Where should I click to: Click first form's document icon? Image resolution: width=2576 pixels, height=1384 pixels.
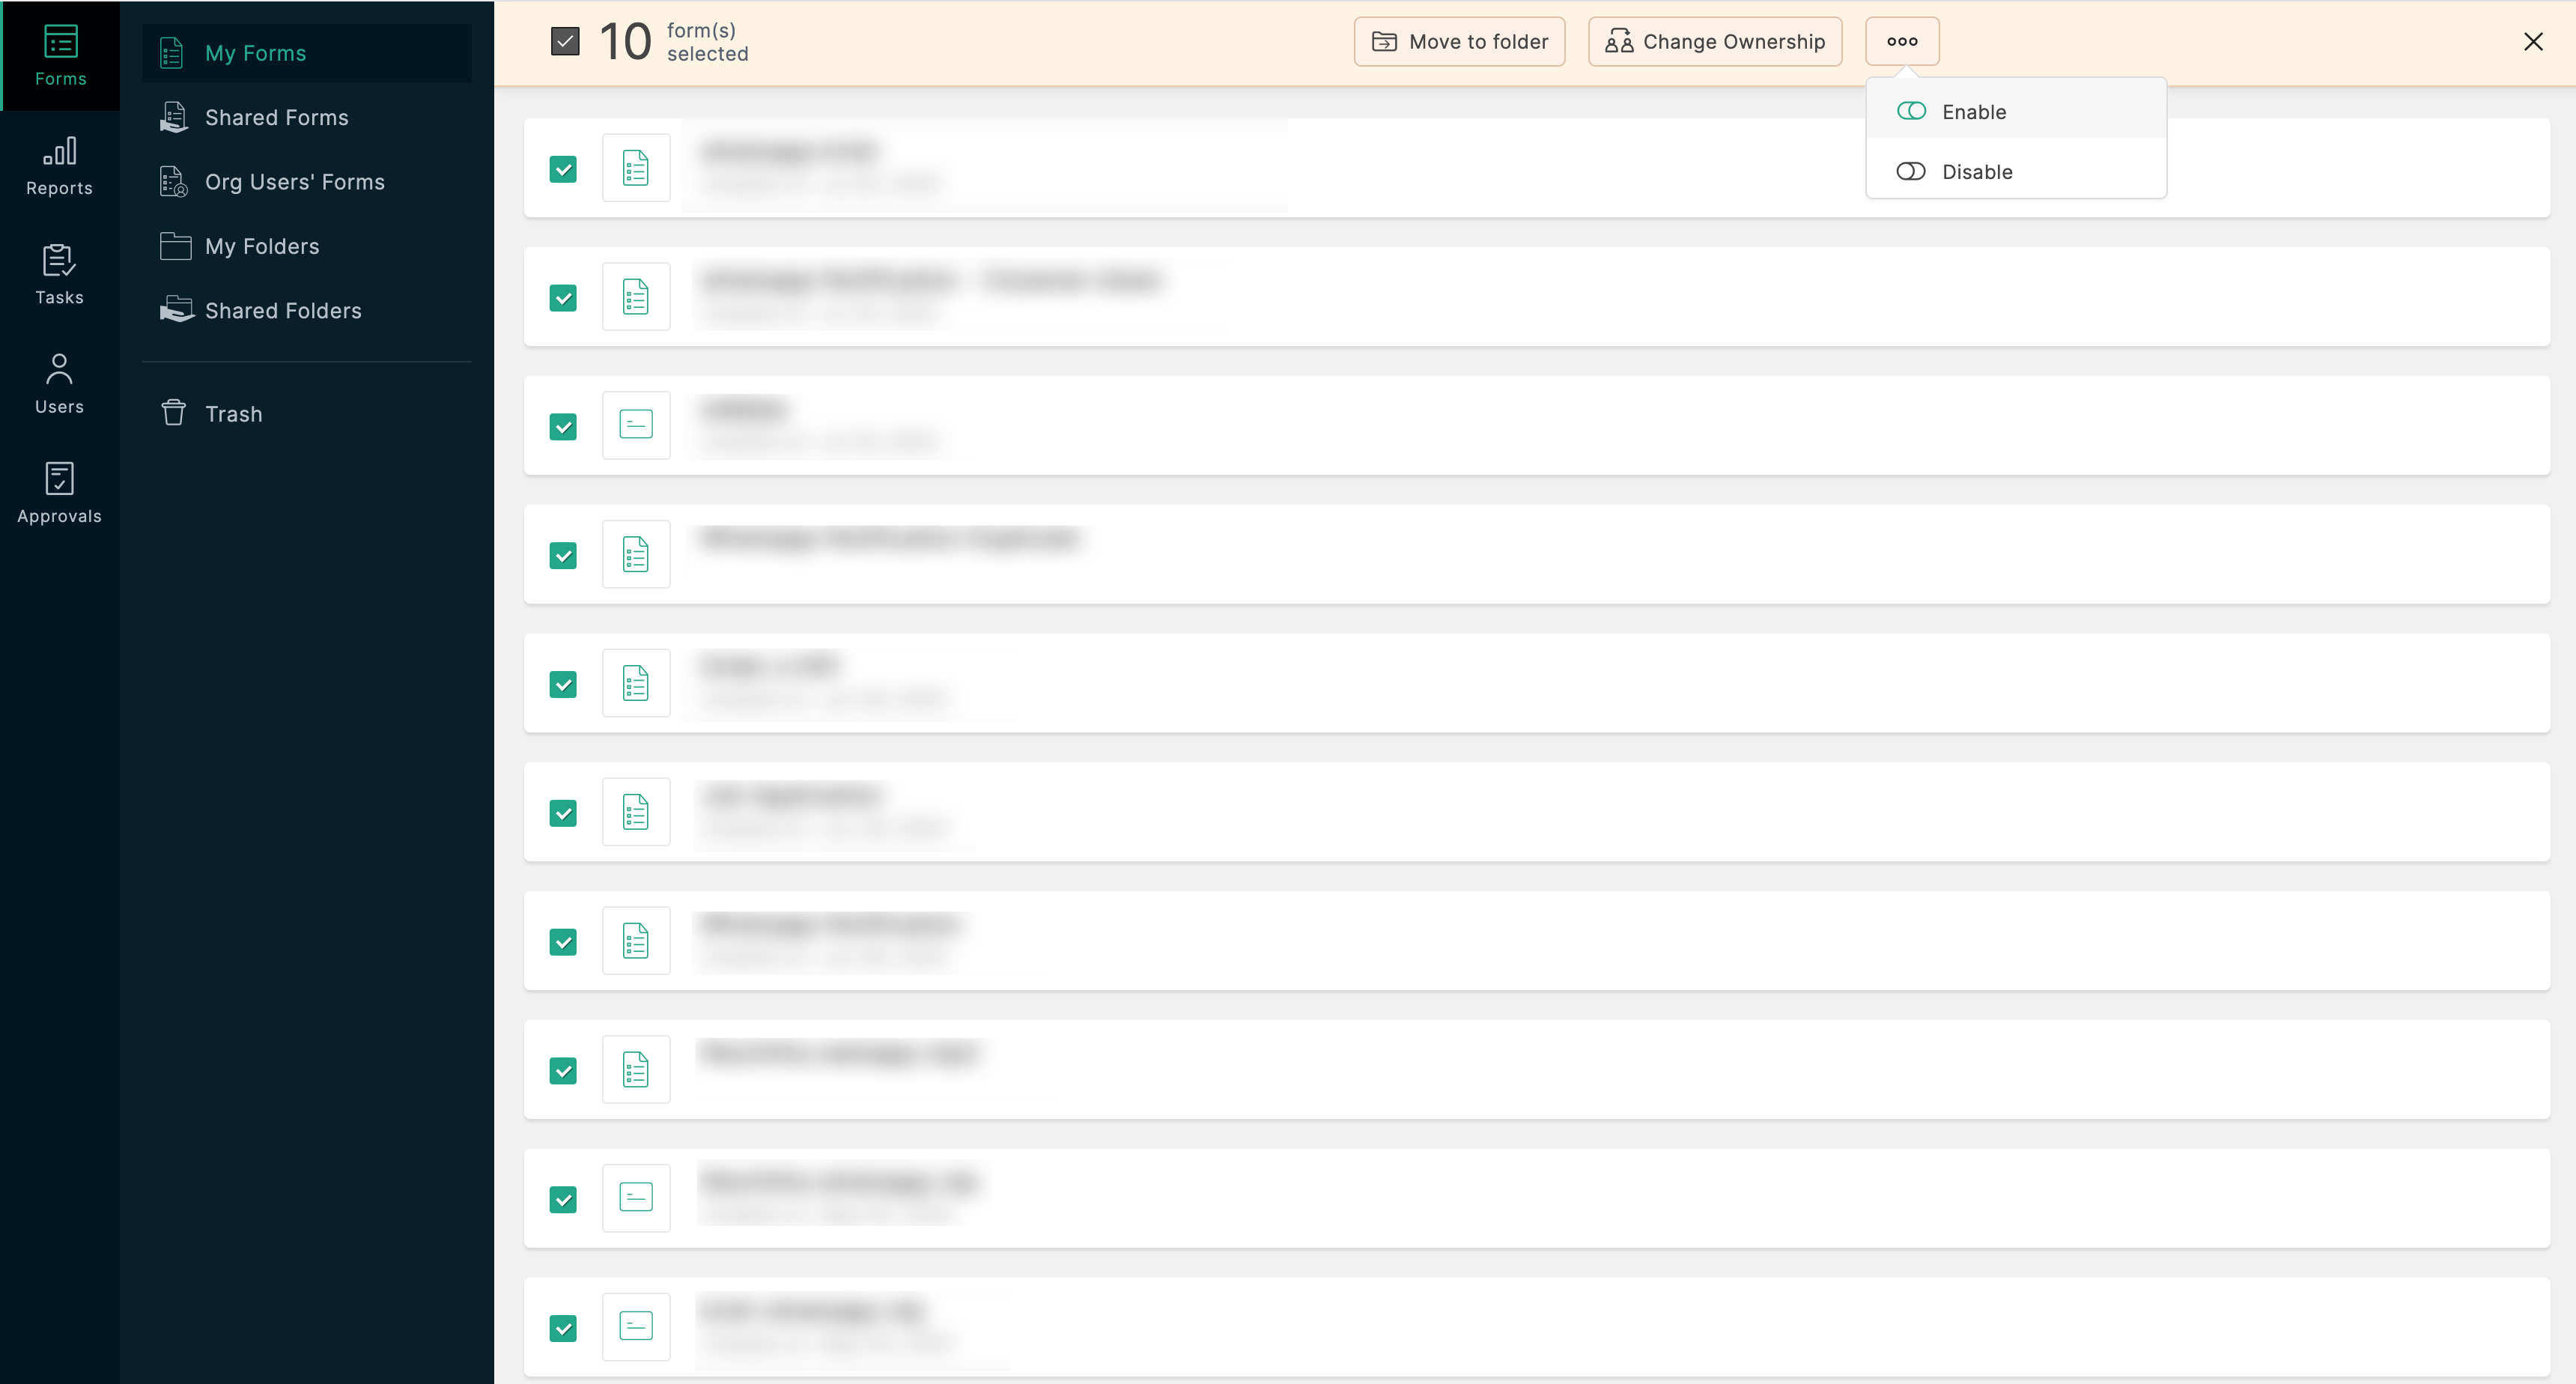pos(636,169)
